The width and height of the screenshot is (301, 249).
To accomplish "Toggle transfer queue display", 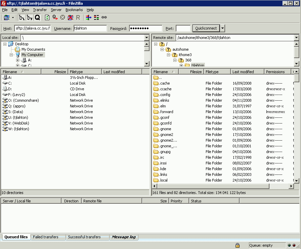I will [37, 18].
